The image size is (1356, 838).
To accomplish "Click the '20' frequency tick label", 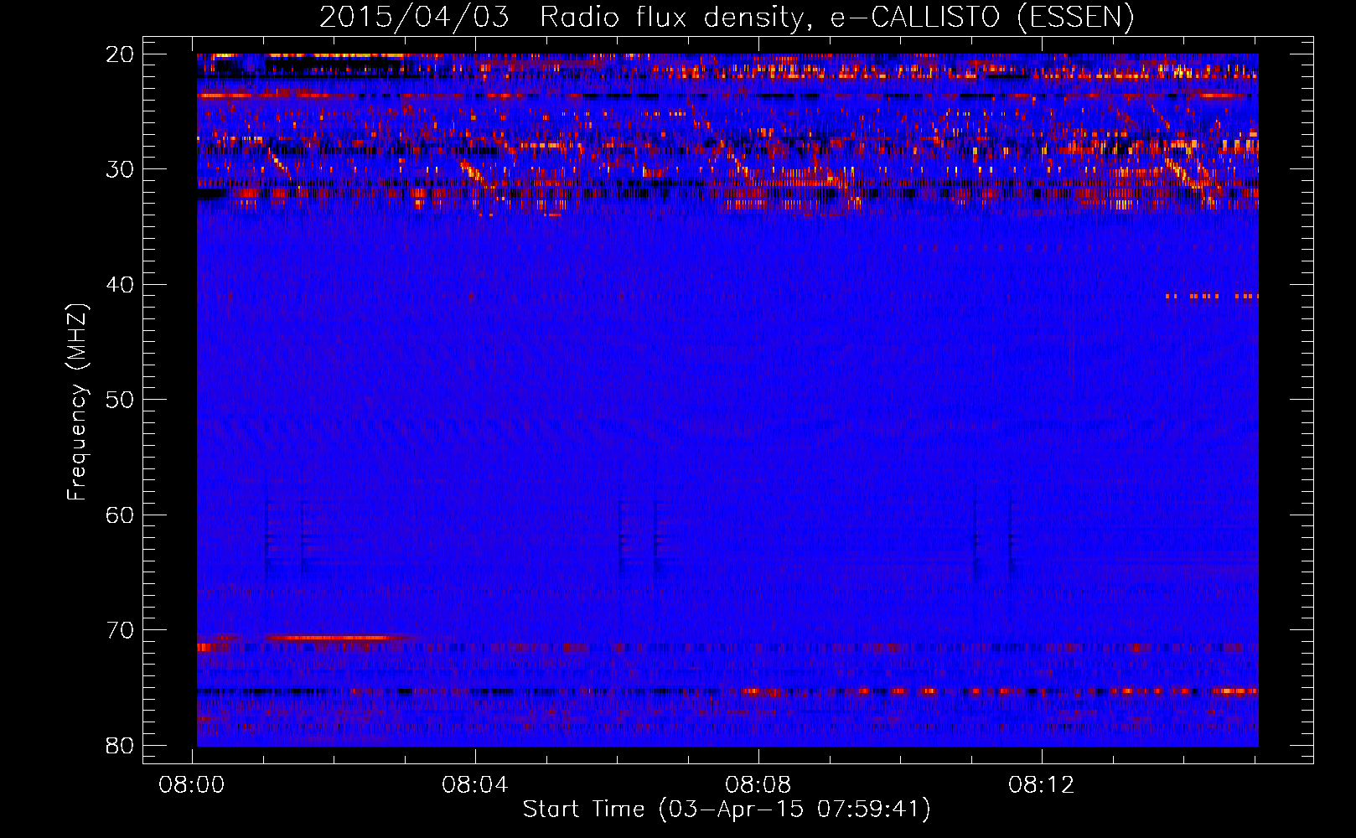I will click(x=120, y=54).
